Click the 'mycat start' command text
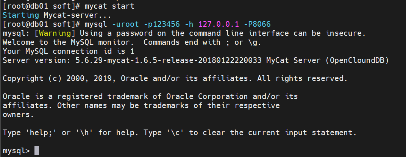The height and width of the screenshot is (157, 406). (x=109, y=6)
